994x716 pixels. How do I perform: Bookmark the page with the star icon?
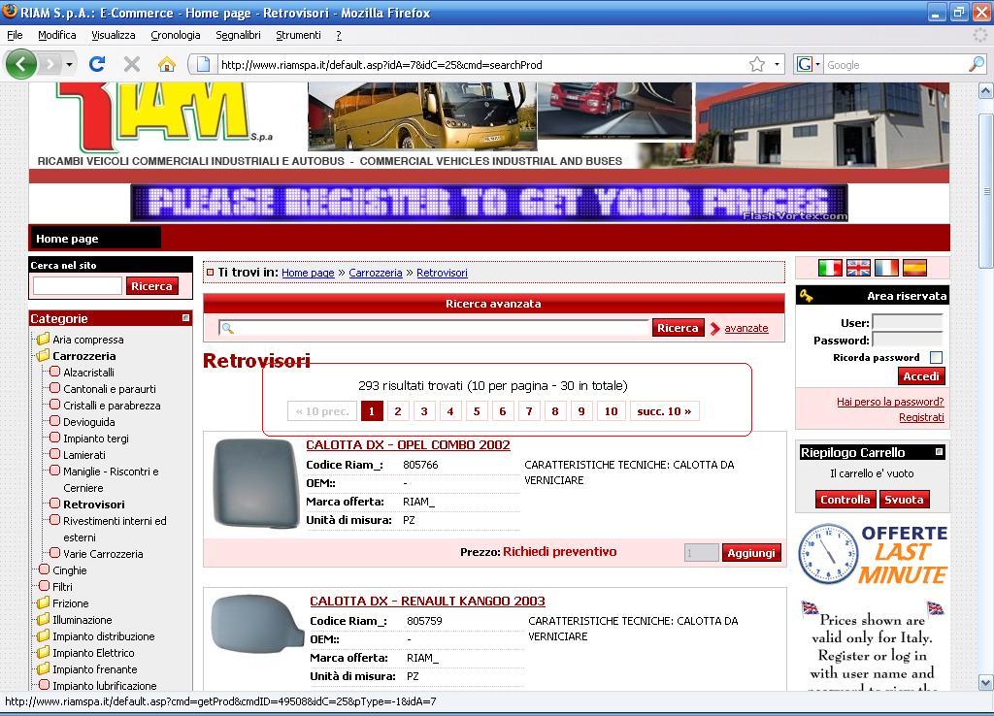point(757,64)
